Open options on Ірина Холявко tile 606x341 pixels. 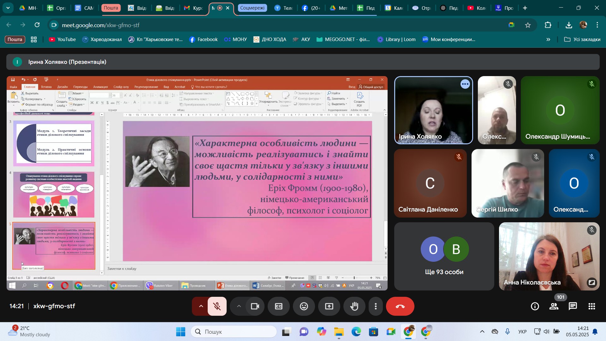[x=465, y=84]
